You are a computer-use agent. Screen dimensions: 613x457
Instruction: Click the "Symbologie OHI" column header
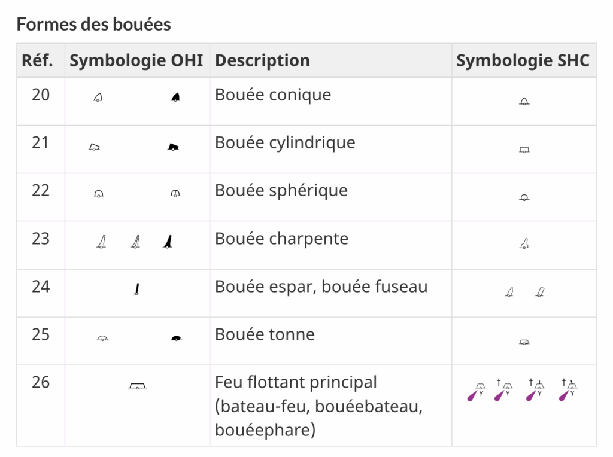point(136,60)
